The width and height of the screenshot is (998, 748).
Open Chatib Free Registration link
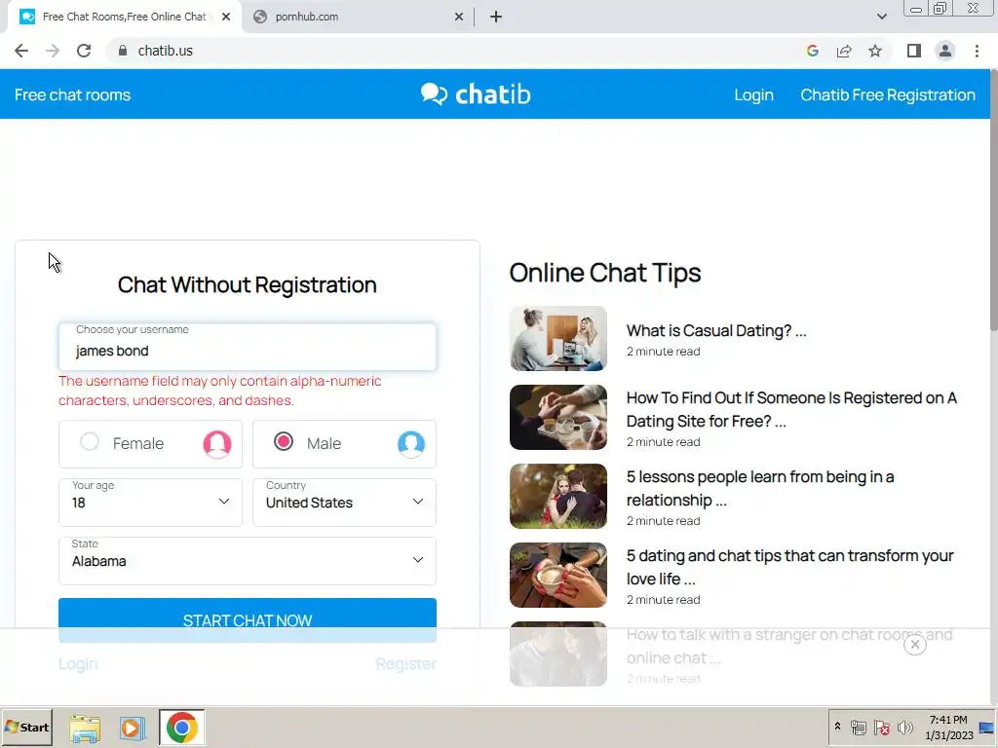point(887,94)
